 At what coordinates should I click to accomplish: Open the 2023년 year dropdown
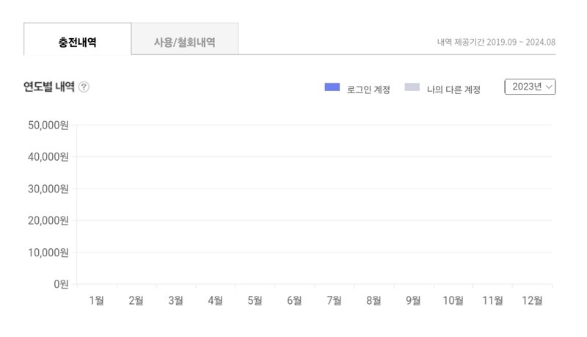click(x=530, y=87)
